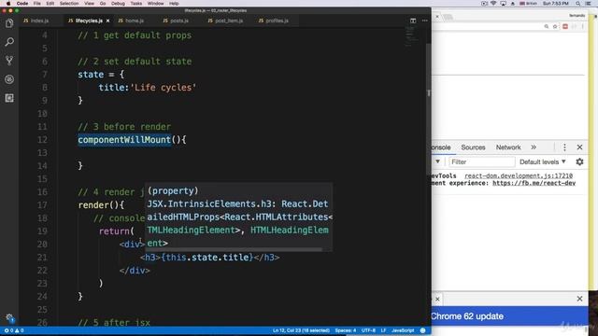Click the AirPlay display icon in the menu bar
This screenshot has width=598, height=336.
coord(504,4)
